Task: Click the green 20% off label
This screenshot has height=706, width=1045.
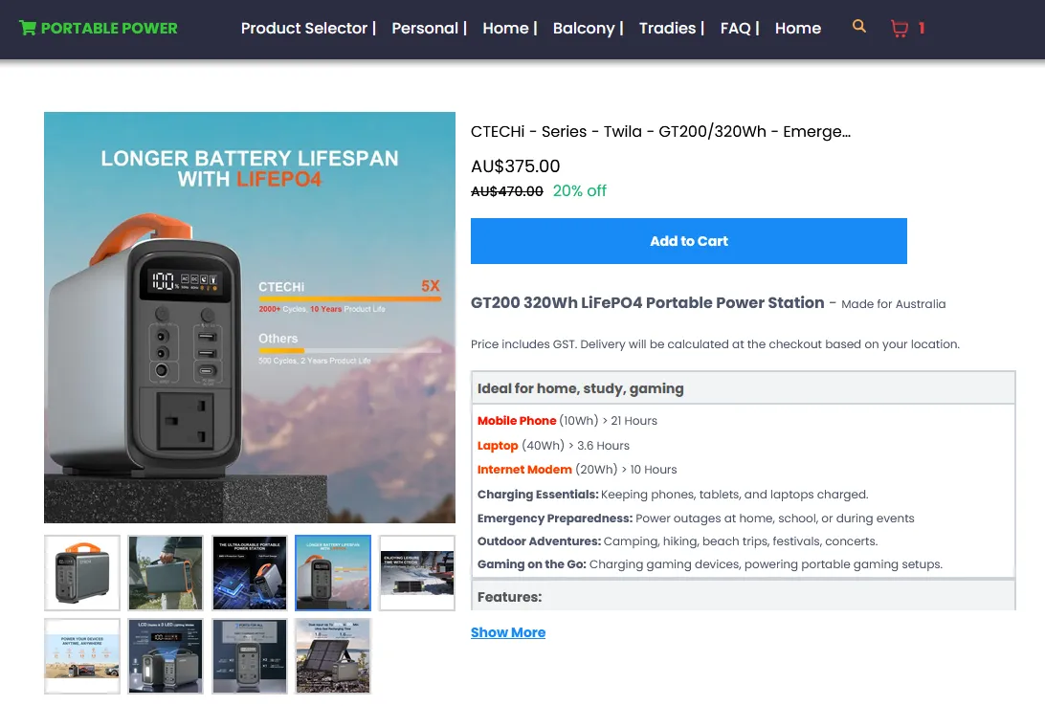Action: pyautogui.click(x=579, y=191)
